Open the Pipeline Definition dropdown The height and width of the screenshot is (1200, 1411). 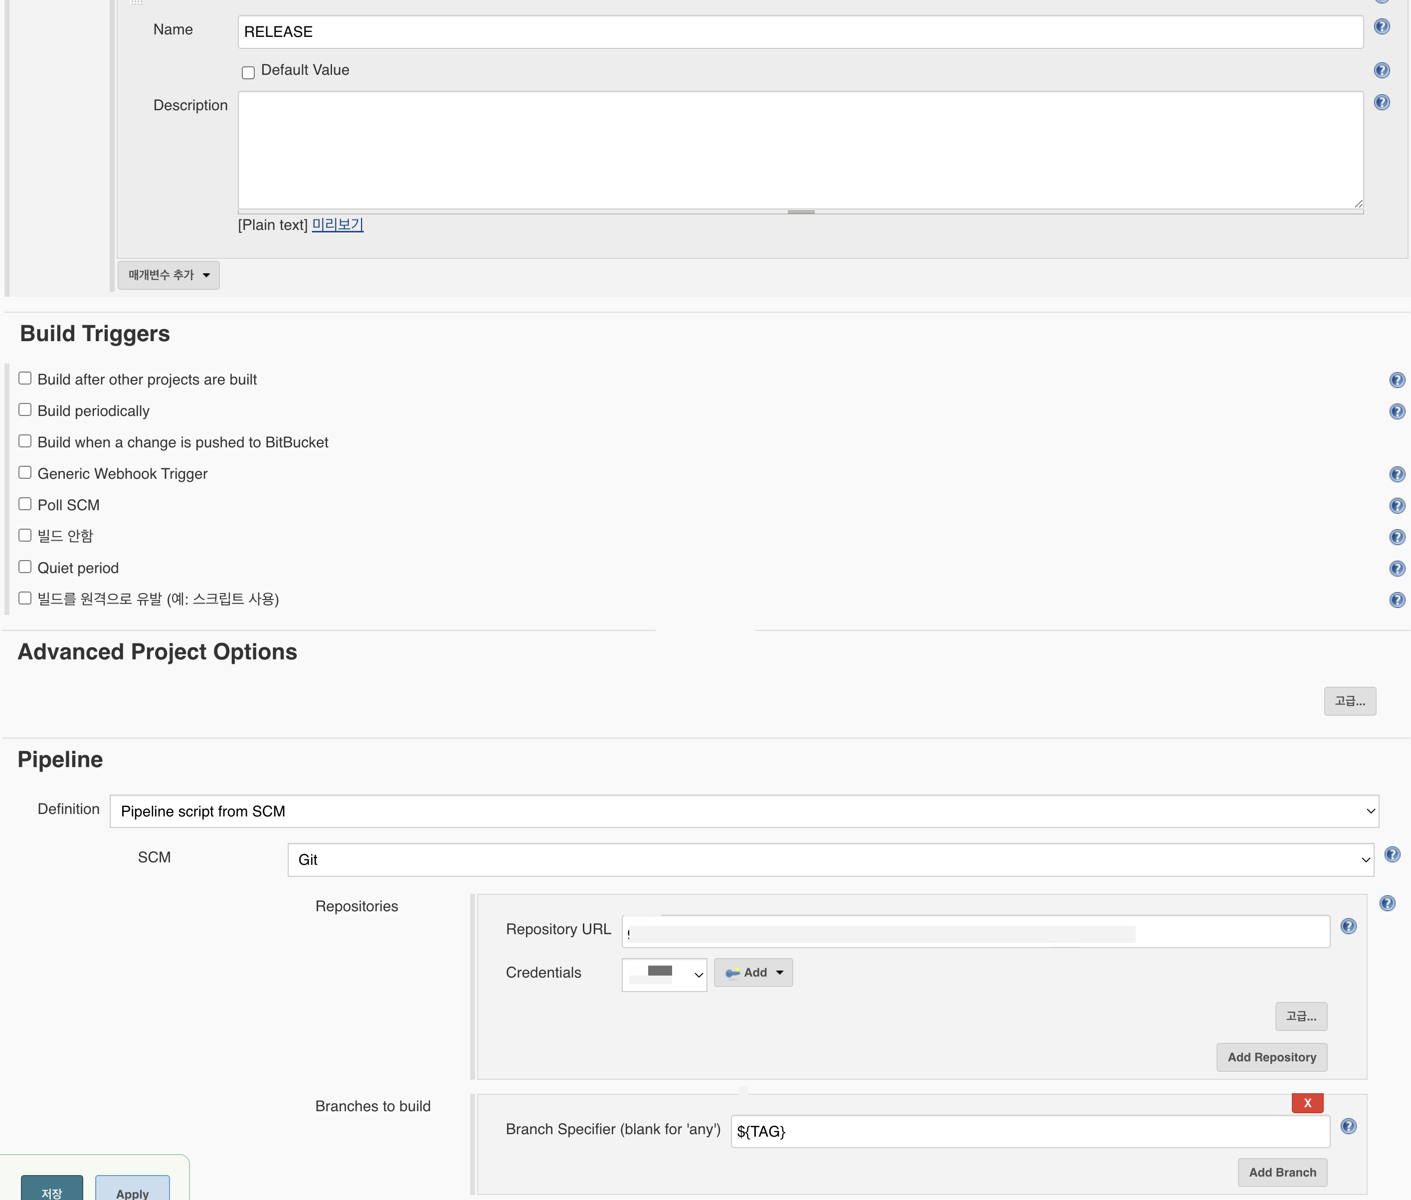coord(744,811)
